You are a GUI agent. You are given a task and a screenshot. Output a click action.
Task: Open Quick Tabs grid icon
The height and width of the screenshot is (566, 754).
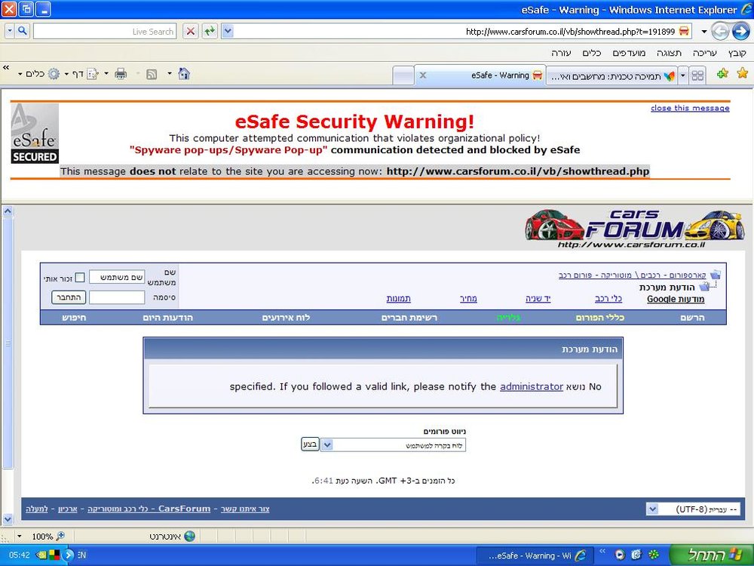(697, 75)
